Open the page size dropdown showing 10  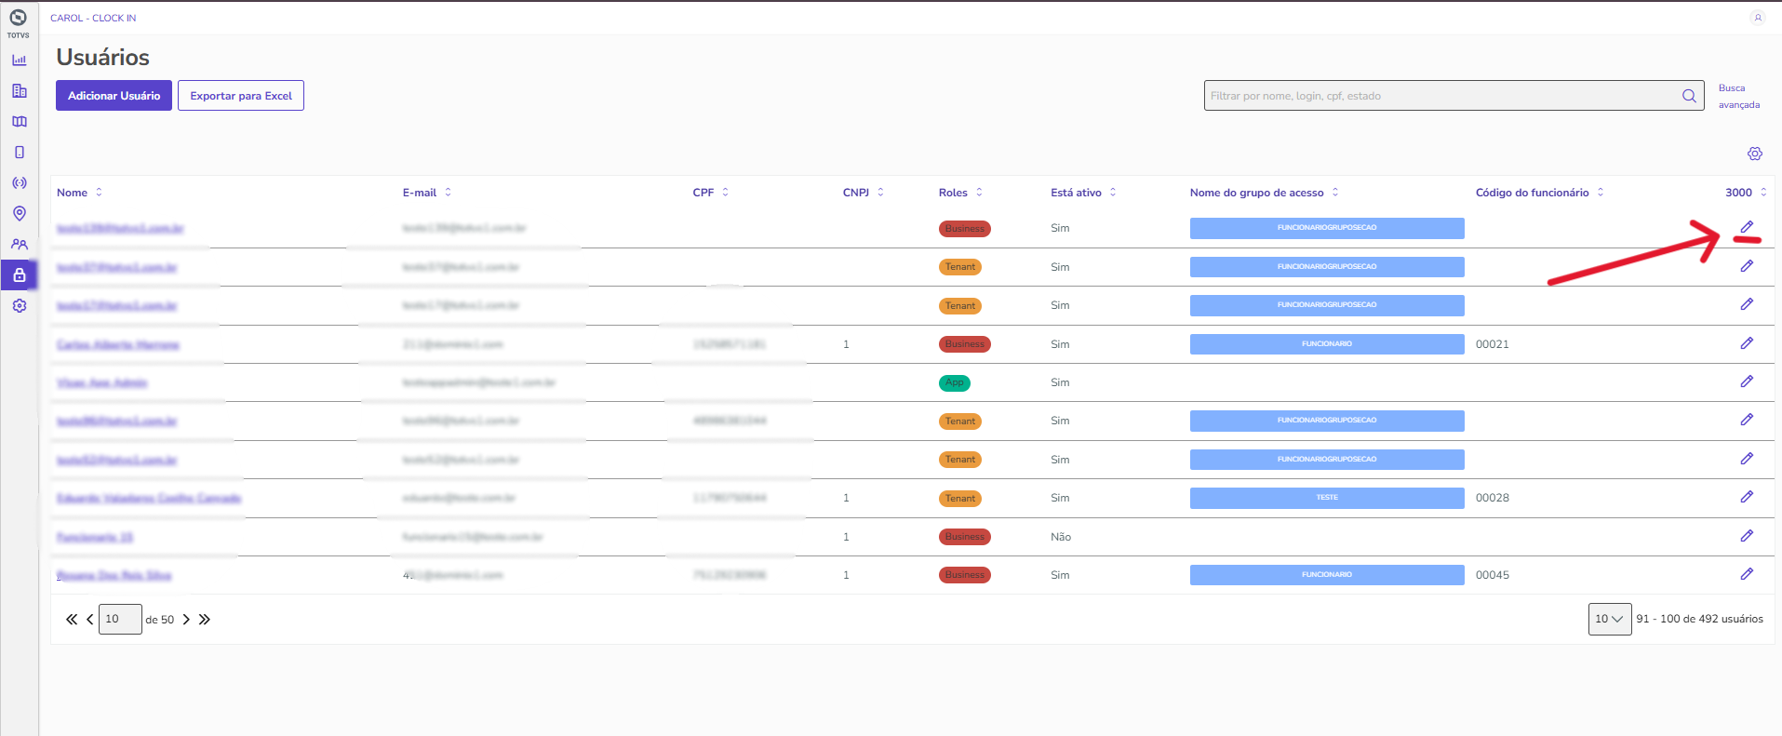[x=1609, y=619]
